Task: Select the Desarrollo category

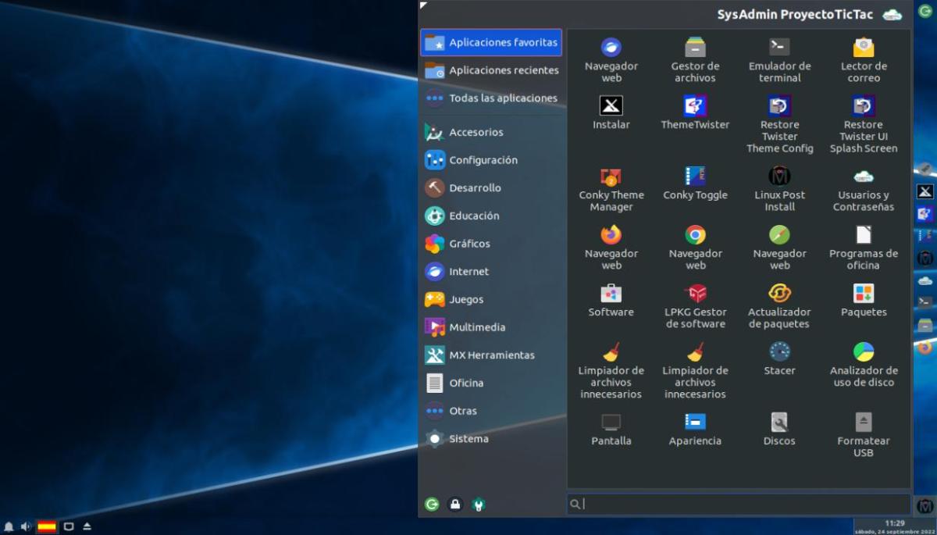Action: click(475, 188)
